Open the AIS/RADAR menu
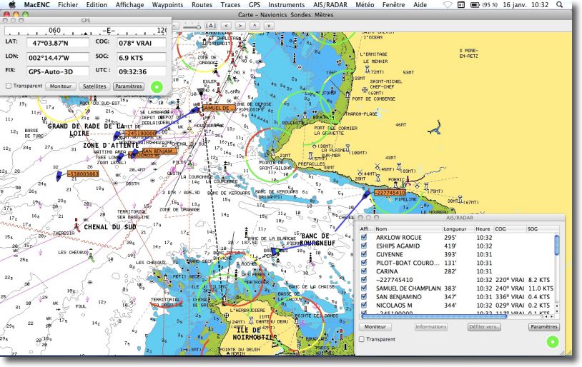Screen dimensions: 582x367 [x=330, y=5]
